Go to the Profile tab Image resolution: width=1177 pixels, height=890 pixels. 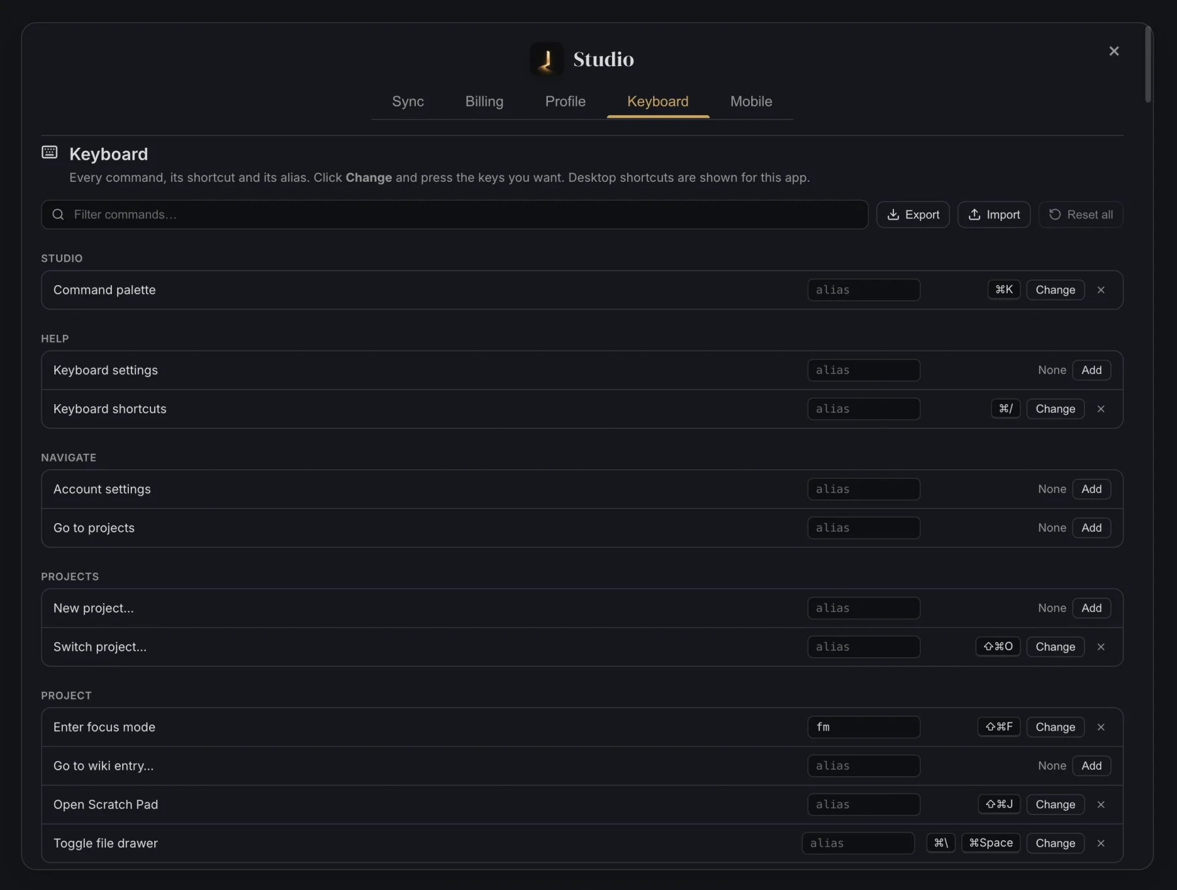point(566,101)
